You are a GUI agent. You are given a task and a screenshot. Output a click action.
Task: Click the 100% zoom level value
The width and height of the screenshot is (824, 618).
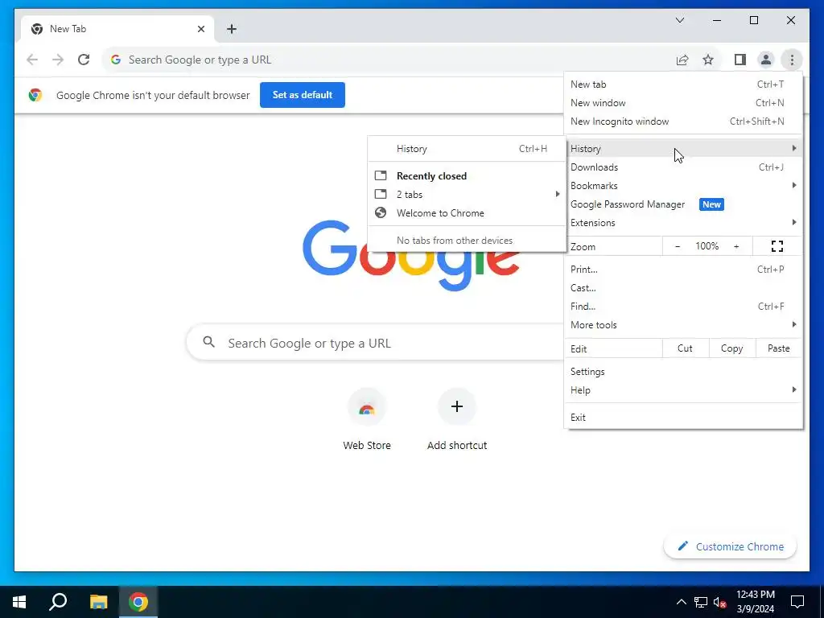[707, 246]
